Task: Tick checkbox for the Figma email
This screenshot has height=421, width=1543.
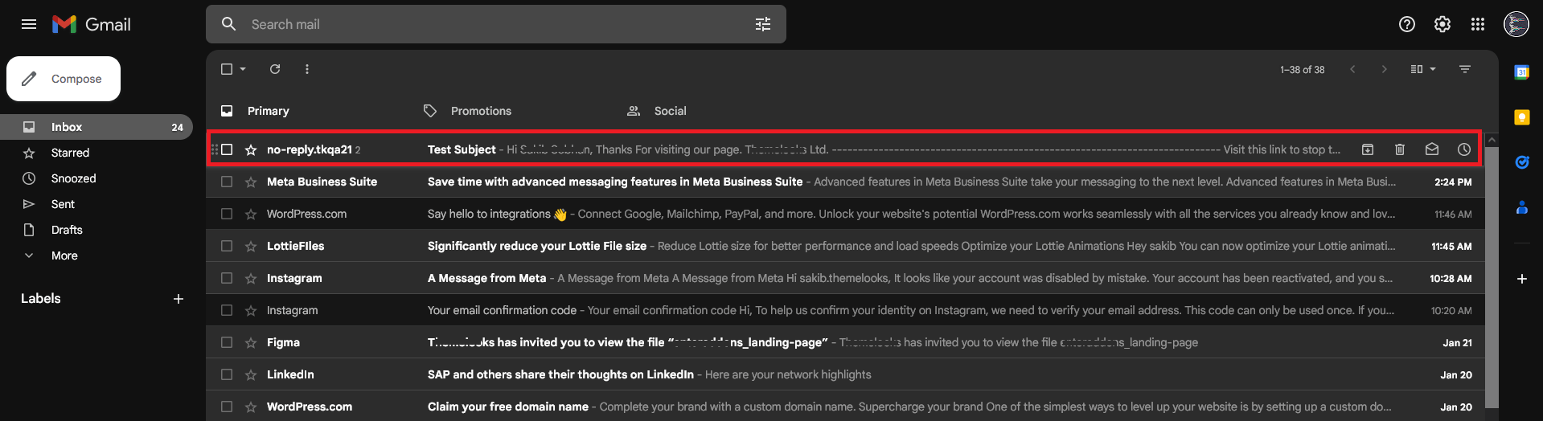Action: (x=227, y=342)
